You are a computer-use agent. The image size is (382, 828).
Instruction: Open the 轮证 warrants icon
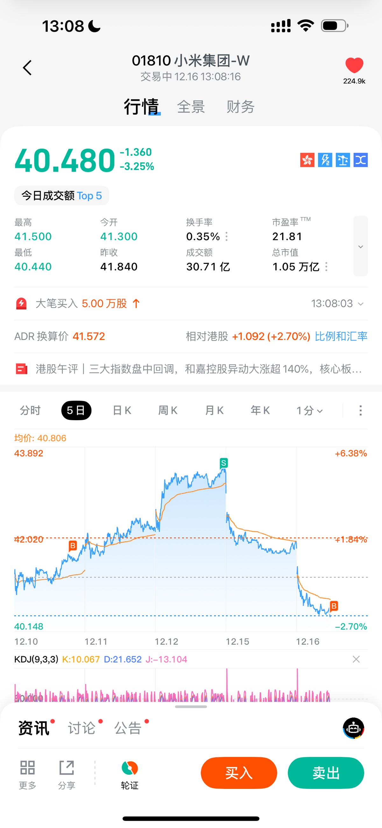pyautogui.click(x=130, y=768)
